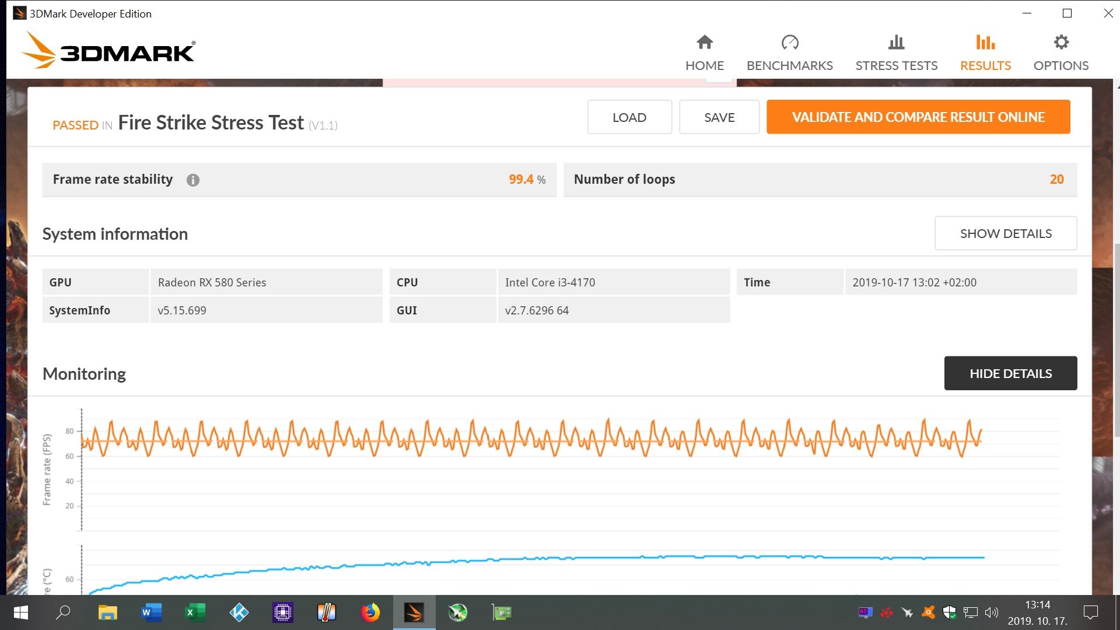
Task: Click the SystemInfo version v5.15.699
Action: click(182, 310)
